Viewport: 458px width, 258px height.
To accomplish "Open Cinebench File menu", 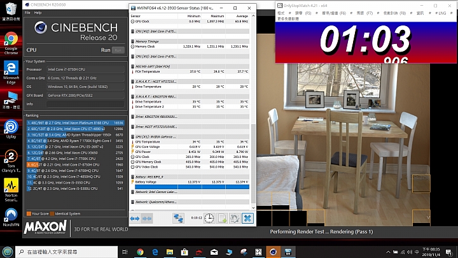I will (x=27, y=13).
